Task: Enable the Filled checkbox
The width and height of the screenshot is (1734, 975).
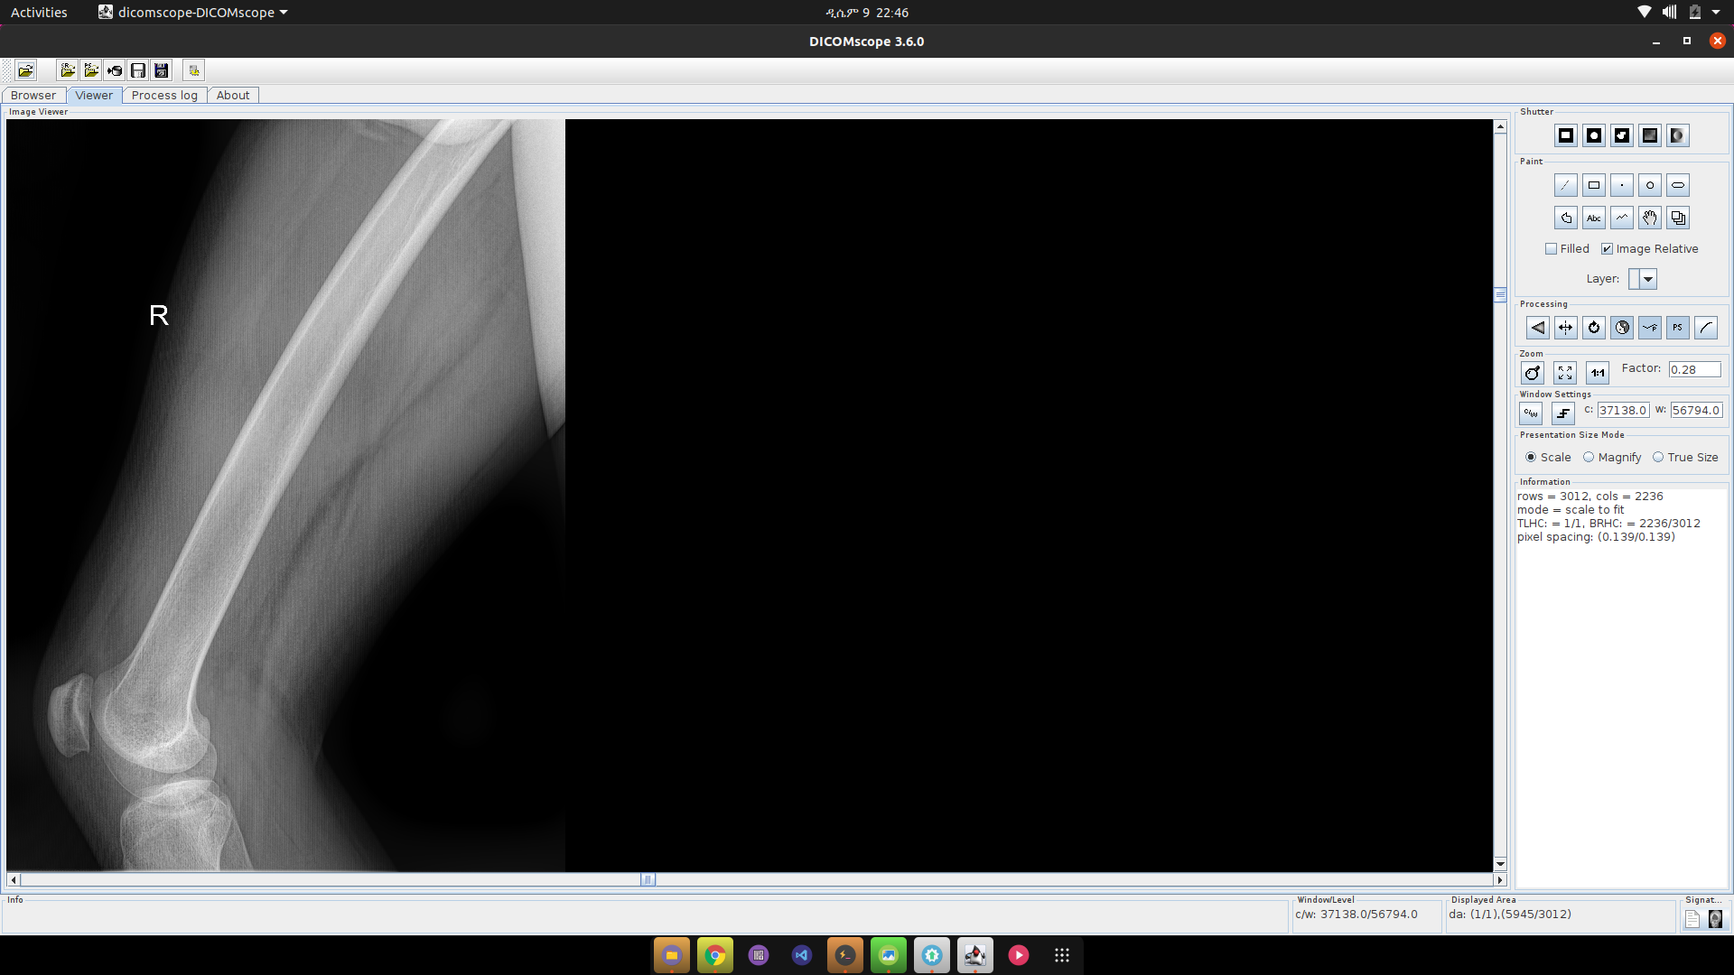Action: tap(1551, 249)
